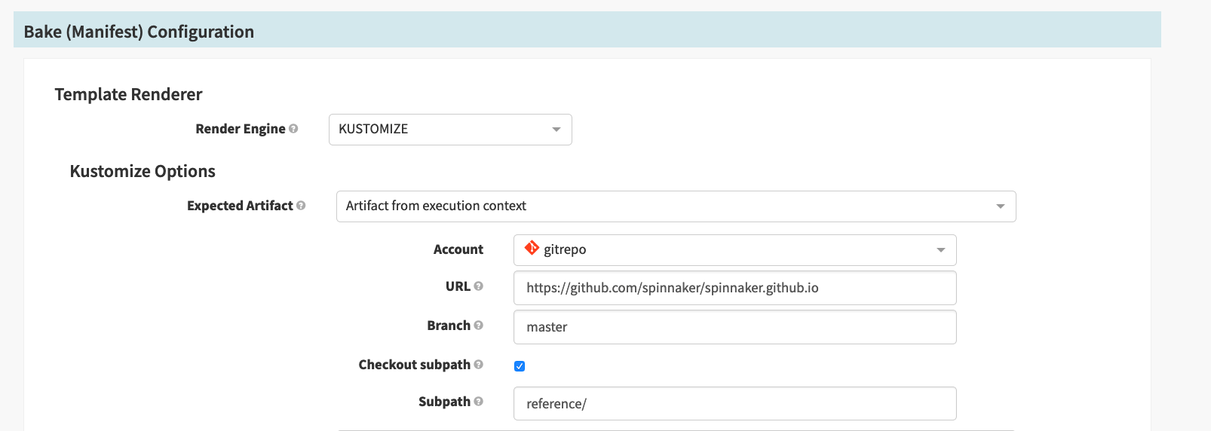
Task: Open the Render Engine KUSTOMIZE dropdown
Action: (450, 130)
